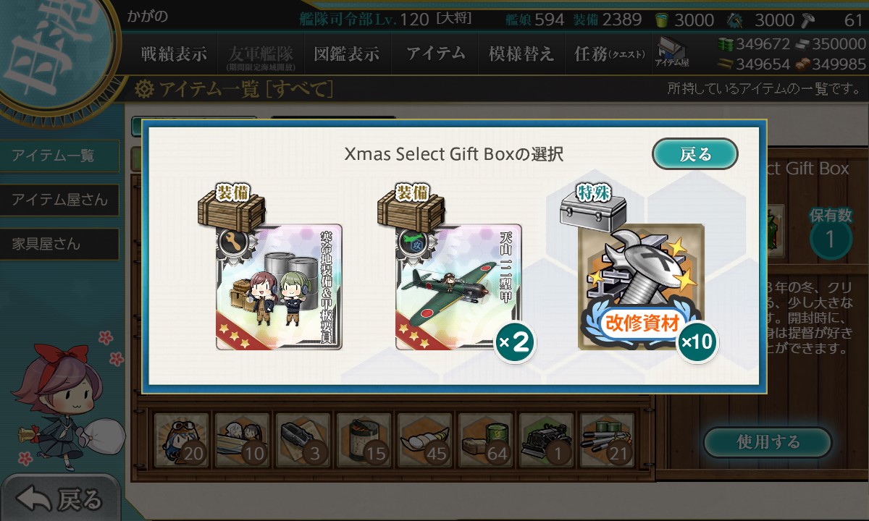Image resolution: width=869 pixels, height=521 pixels.
Task: Open the アイテム屋 shop icon
Action: pyautogui.click(x=671, y=54)
